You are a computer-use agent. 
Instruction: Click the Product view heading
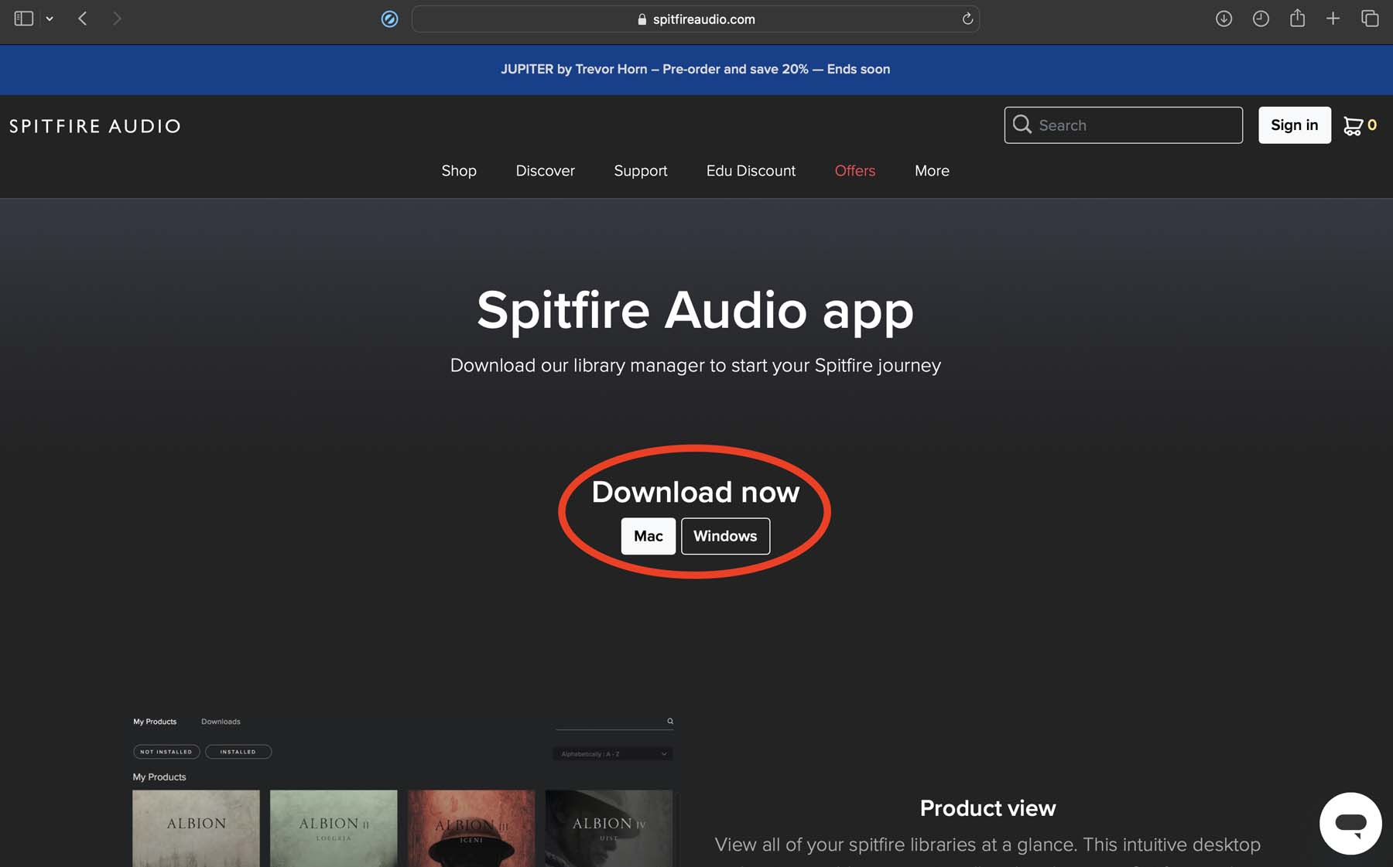[x=987, y=808]
